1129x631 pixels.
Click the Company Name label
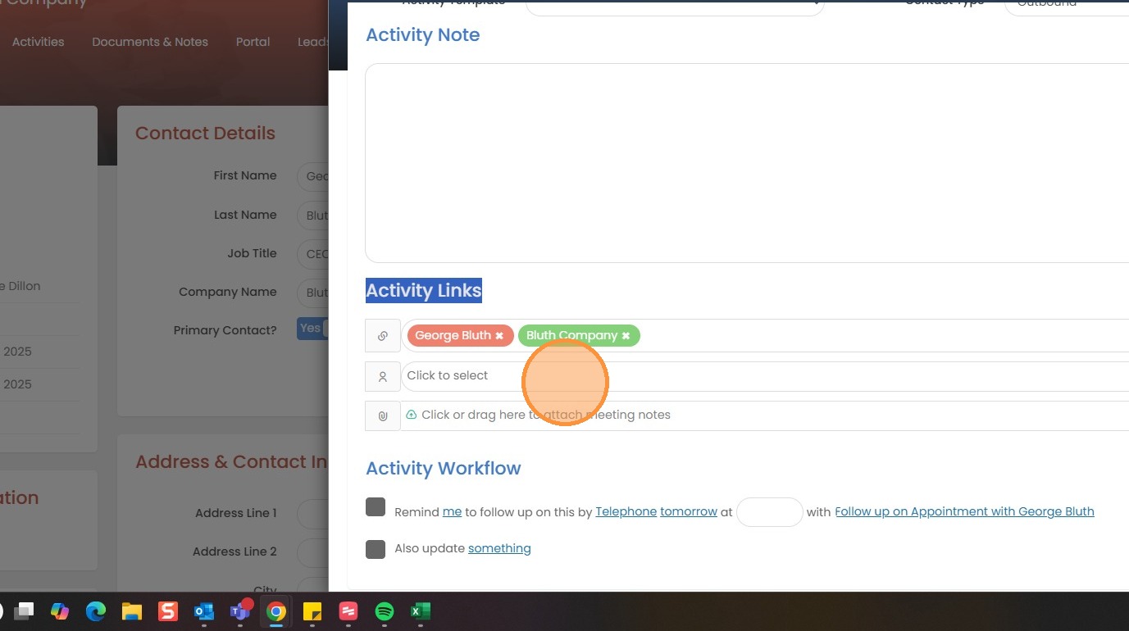tap(228, 292)
